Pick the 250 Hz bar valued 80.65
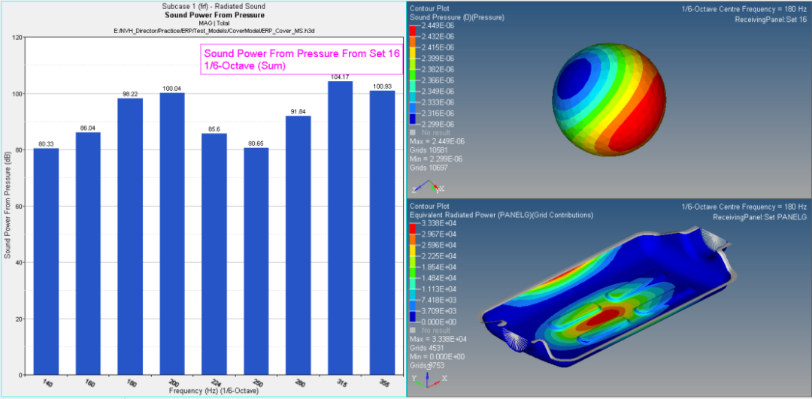The height and width of the screenshot is (399, 812). [256, 261]
